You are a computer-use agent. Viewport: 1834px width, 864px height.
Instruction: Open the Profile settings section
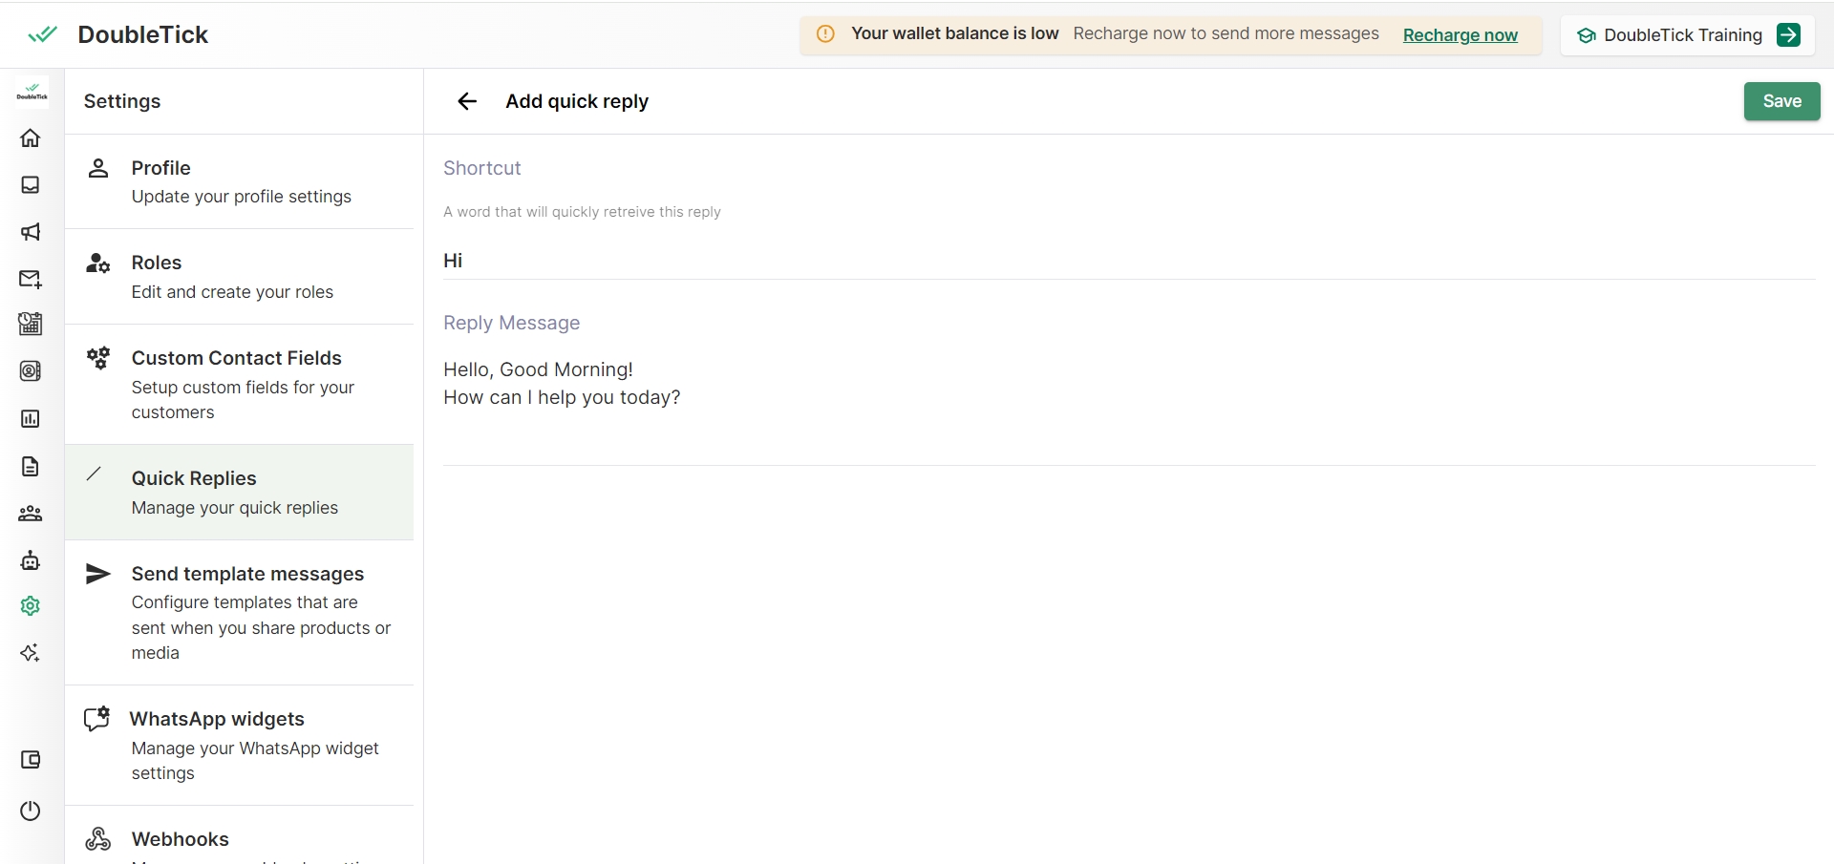[x=239, y=181]
